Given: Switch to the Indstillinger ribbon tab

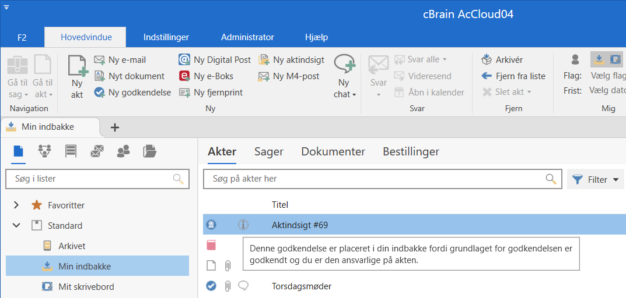Looking at the screenshot, I should click(166, 37).
